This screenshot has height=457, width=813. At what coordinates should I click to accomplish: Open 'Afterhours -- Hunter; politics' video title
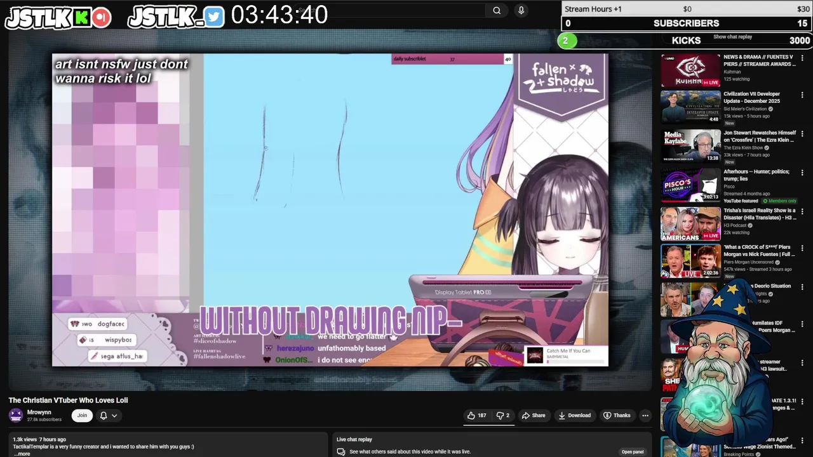point(756,175)
